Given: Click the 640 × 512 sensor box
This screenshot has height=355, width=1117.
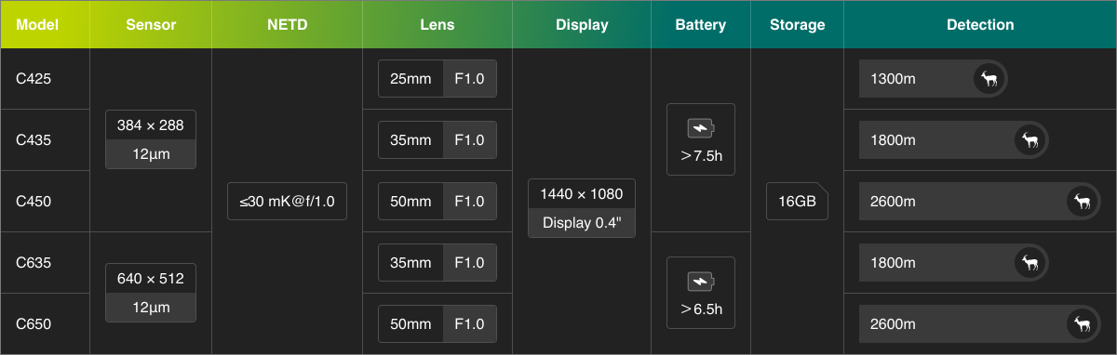Looking at the screenshot, I should [x=151, y=294].
